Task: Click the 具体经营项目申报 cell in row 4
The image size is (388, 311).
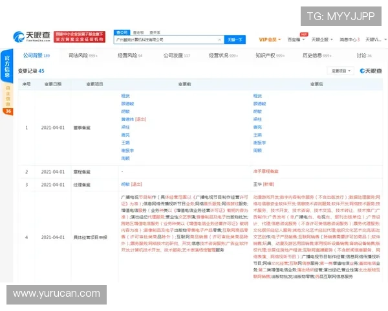Action: click(91, 237)
